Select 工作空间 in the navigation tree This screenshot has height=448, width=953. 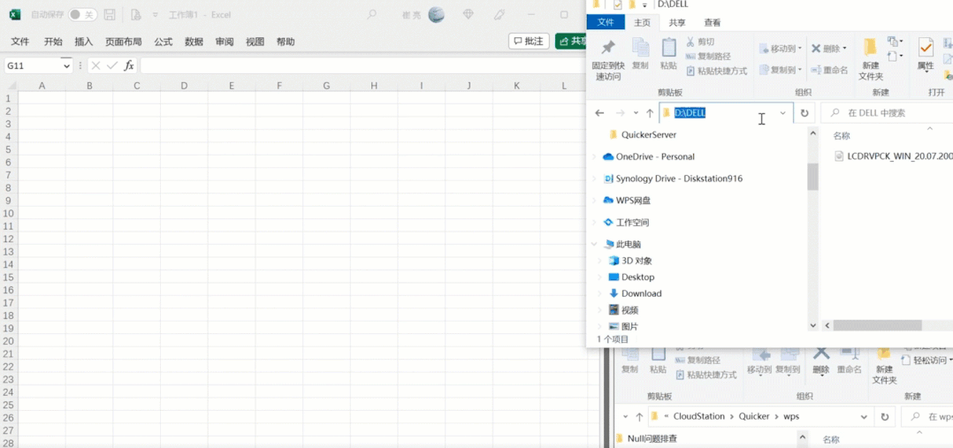(632, 223)
